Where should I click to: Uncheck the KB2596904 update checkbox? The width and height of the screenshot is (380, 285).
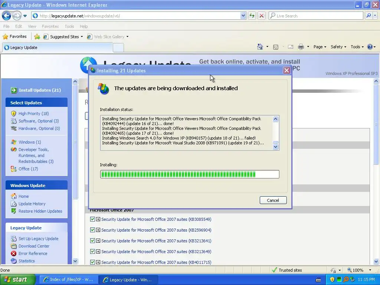coord(92,230)
